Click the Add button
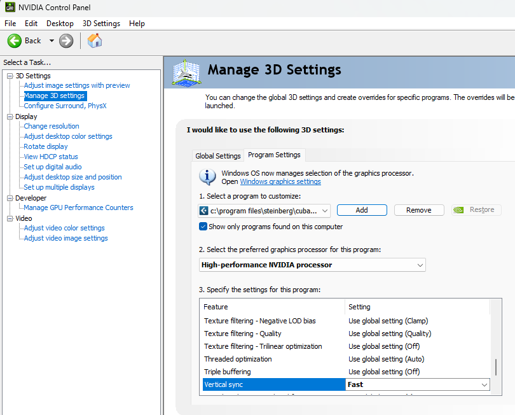The width and height of the screenshot is (515, 415). point(362,210)
